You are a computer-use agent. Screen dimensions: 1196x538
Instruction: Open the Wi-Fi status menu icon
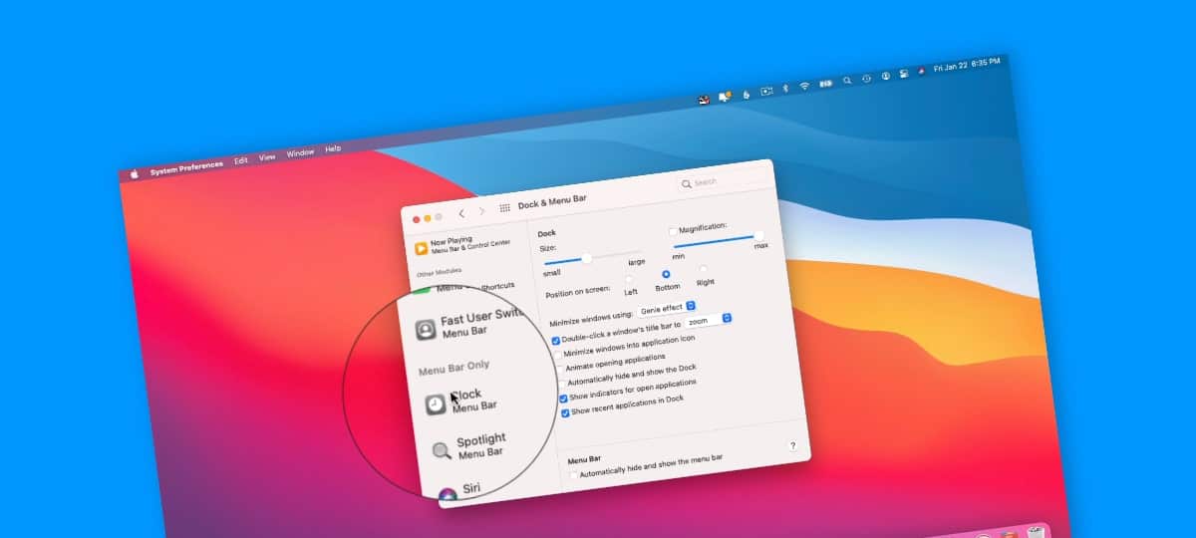(804, 86)
